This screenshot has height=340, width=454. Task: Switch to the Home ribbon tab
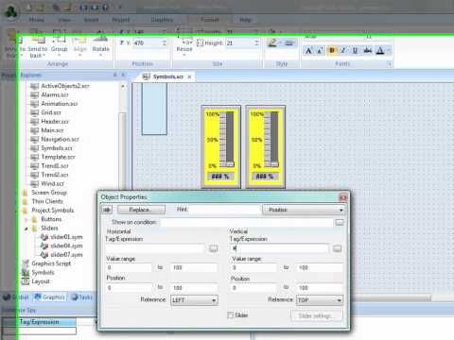pyautogui.click(x=37, y=20)
